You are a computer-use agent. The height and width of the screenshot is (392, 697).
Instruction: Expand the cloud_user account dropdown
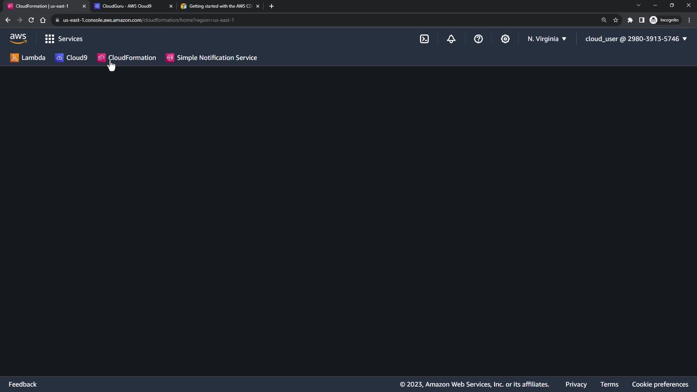636,39
